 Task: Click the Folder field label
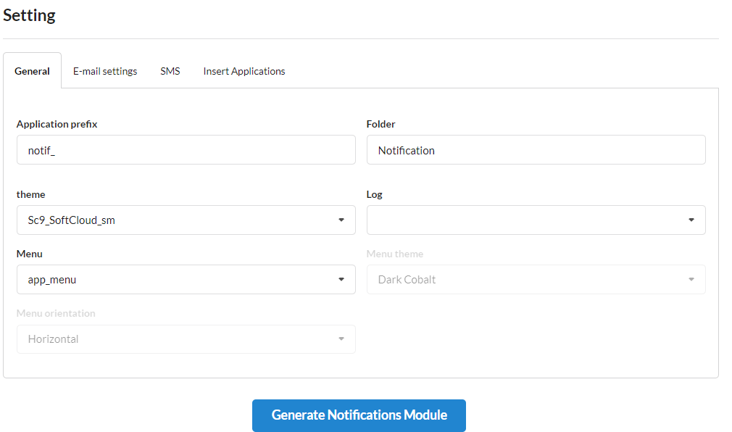coord(381,124)
